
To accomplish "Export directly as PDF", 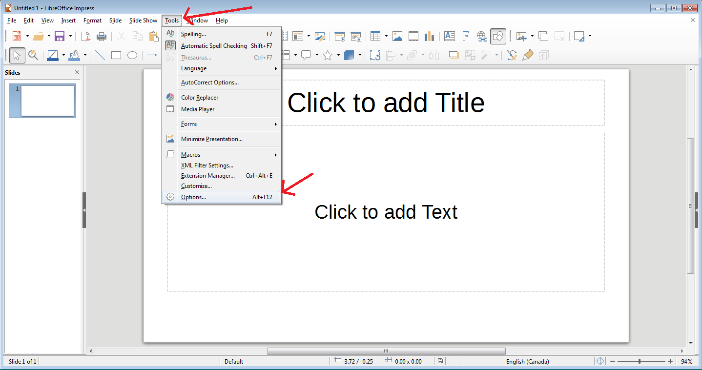I will [86, 36].
